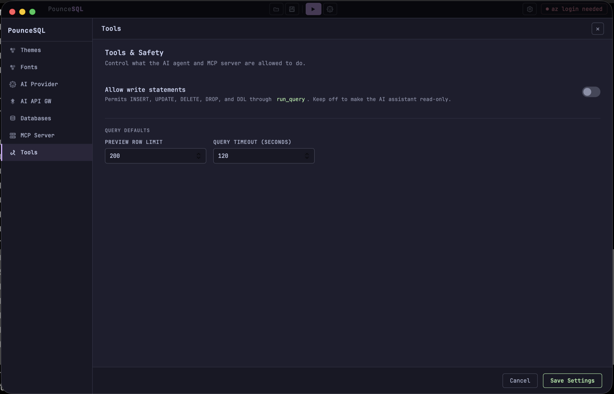
Task: Switch to the AI Provider section
Action: (x=47, y=84)
